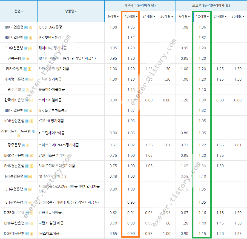Click the 재 badge beside NH농협은행
The image size is (247, 239).
point(26,177)
